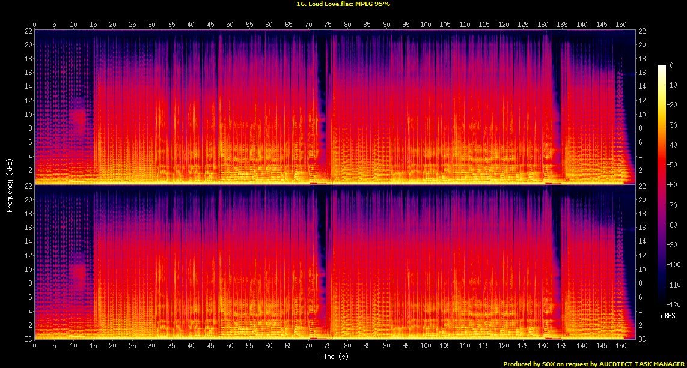Click the "-40" color scale label
687x368 pixels.
click(672, 145)
